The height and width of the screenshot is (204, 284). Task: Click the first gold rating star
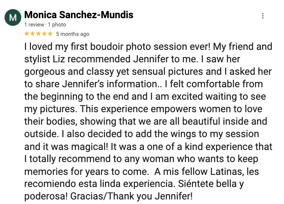[x=27, y=34]
